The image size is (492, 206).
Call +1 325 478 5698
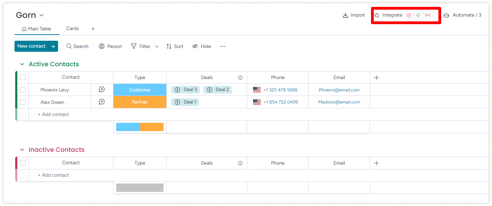coord(280,90)
